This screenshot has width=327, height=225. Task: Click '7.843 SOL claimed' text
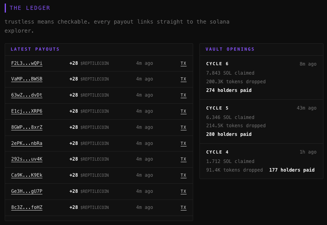click(230, 73)
